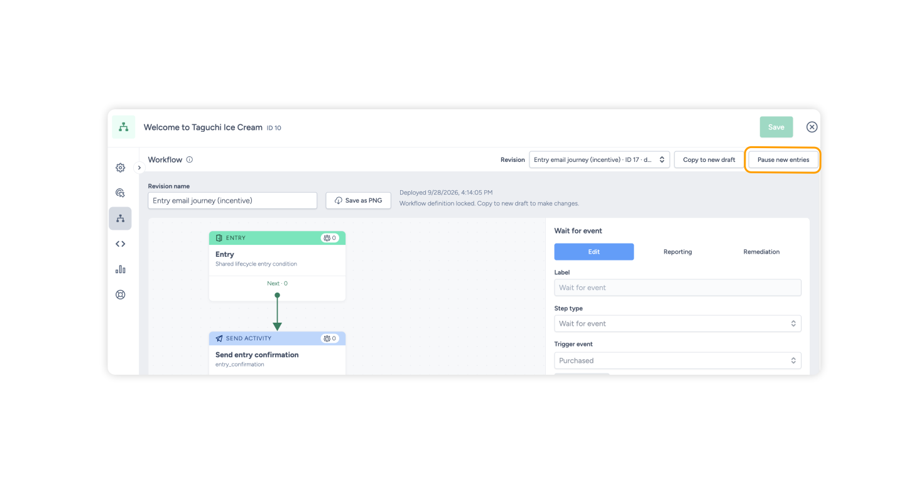Click the door icon on the ENTRY node
The height and width of the screenshot is (484, 924).
(219, 238)
